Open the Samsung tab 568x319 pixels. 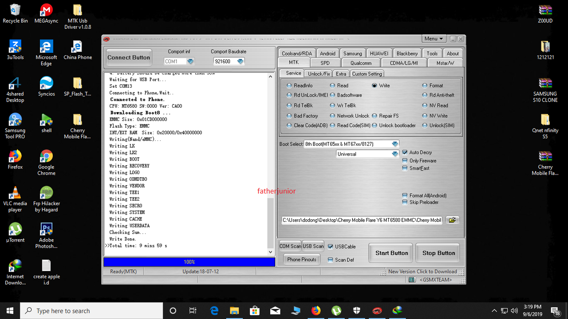tap(352, 54)
